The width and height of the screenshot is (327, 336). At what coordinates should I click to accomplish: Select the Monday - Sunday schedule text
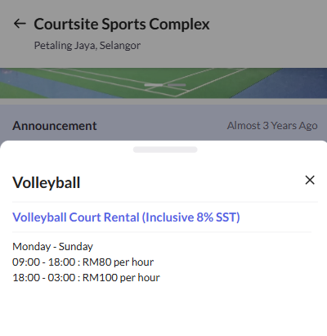(52, 247)
